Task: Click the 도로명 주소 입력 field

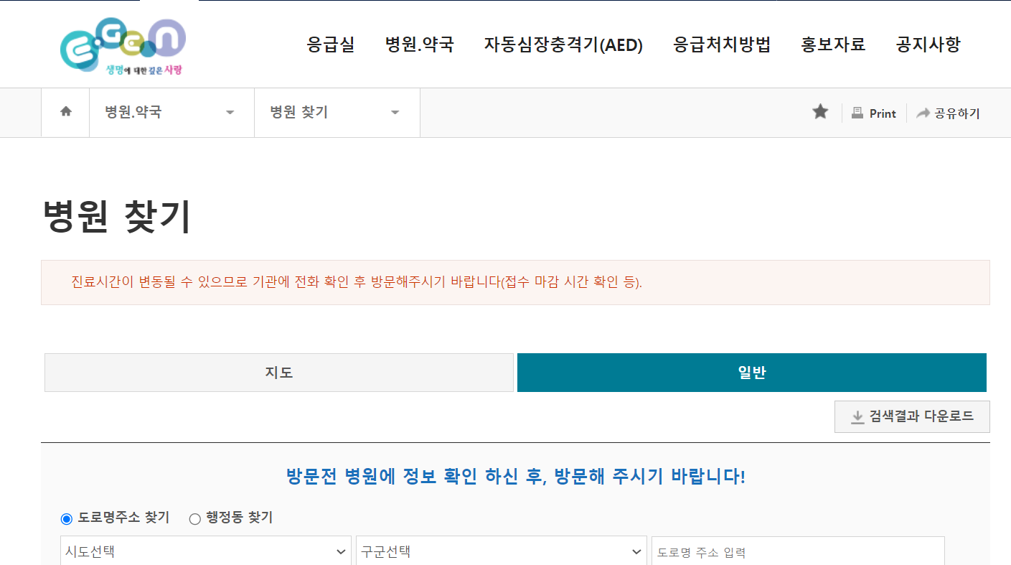Action: pyautogui.click(x=796, y=551)
